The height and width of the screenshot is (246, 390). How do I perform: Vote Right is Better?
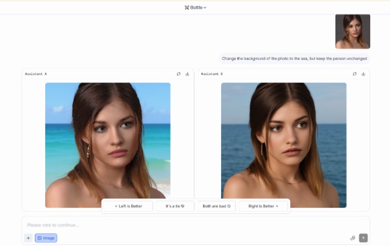[x=263, y=206]
